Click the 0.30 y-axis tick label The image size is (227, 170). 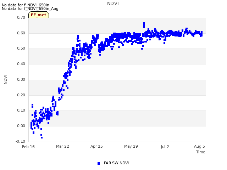point(21,79)
